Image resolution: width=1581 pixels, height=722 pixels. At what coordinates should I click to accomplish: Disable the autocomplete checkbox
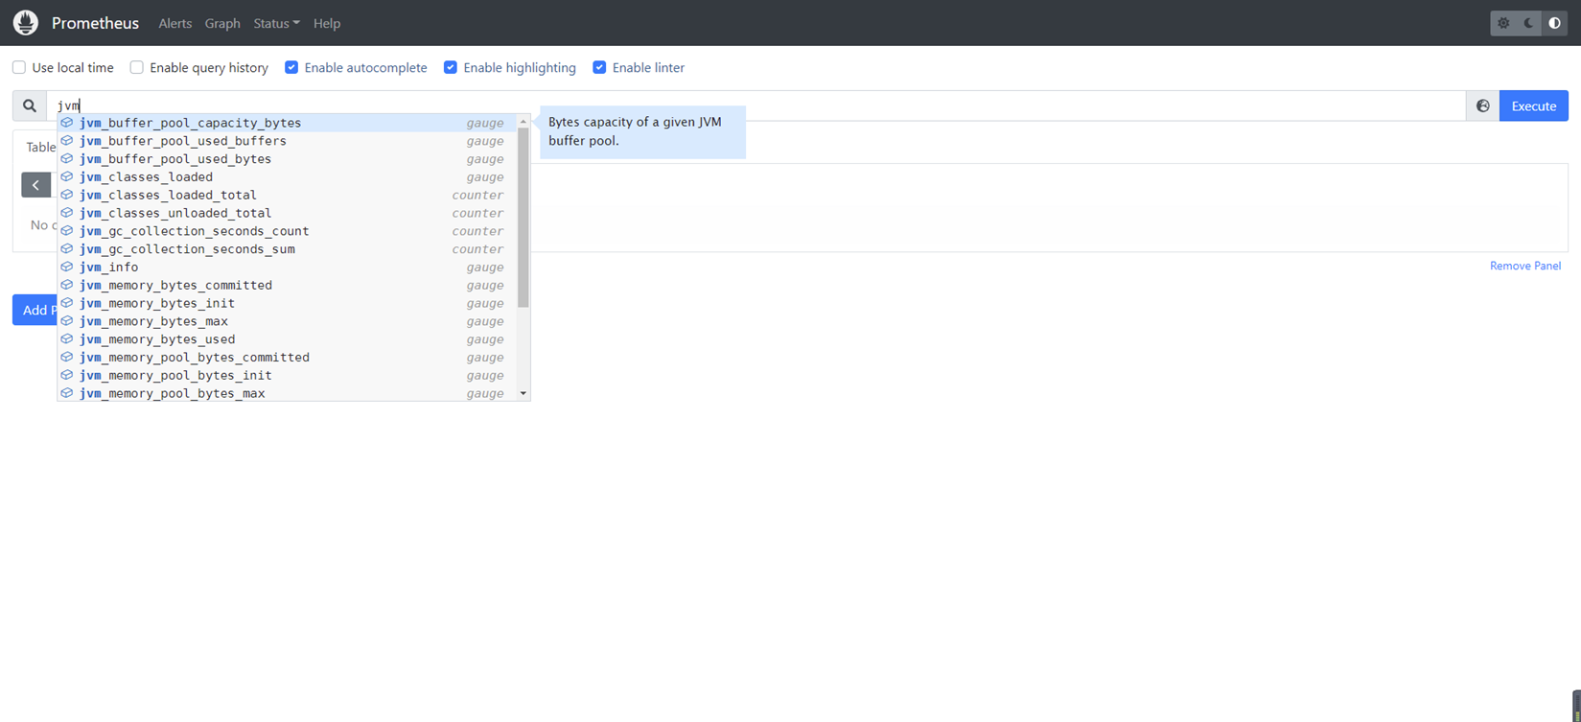291,68
